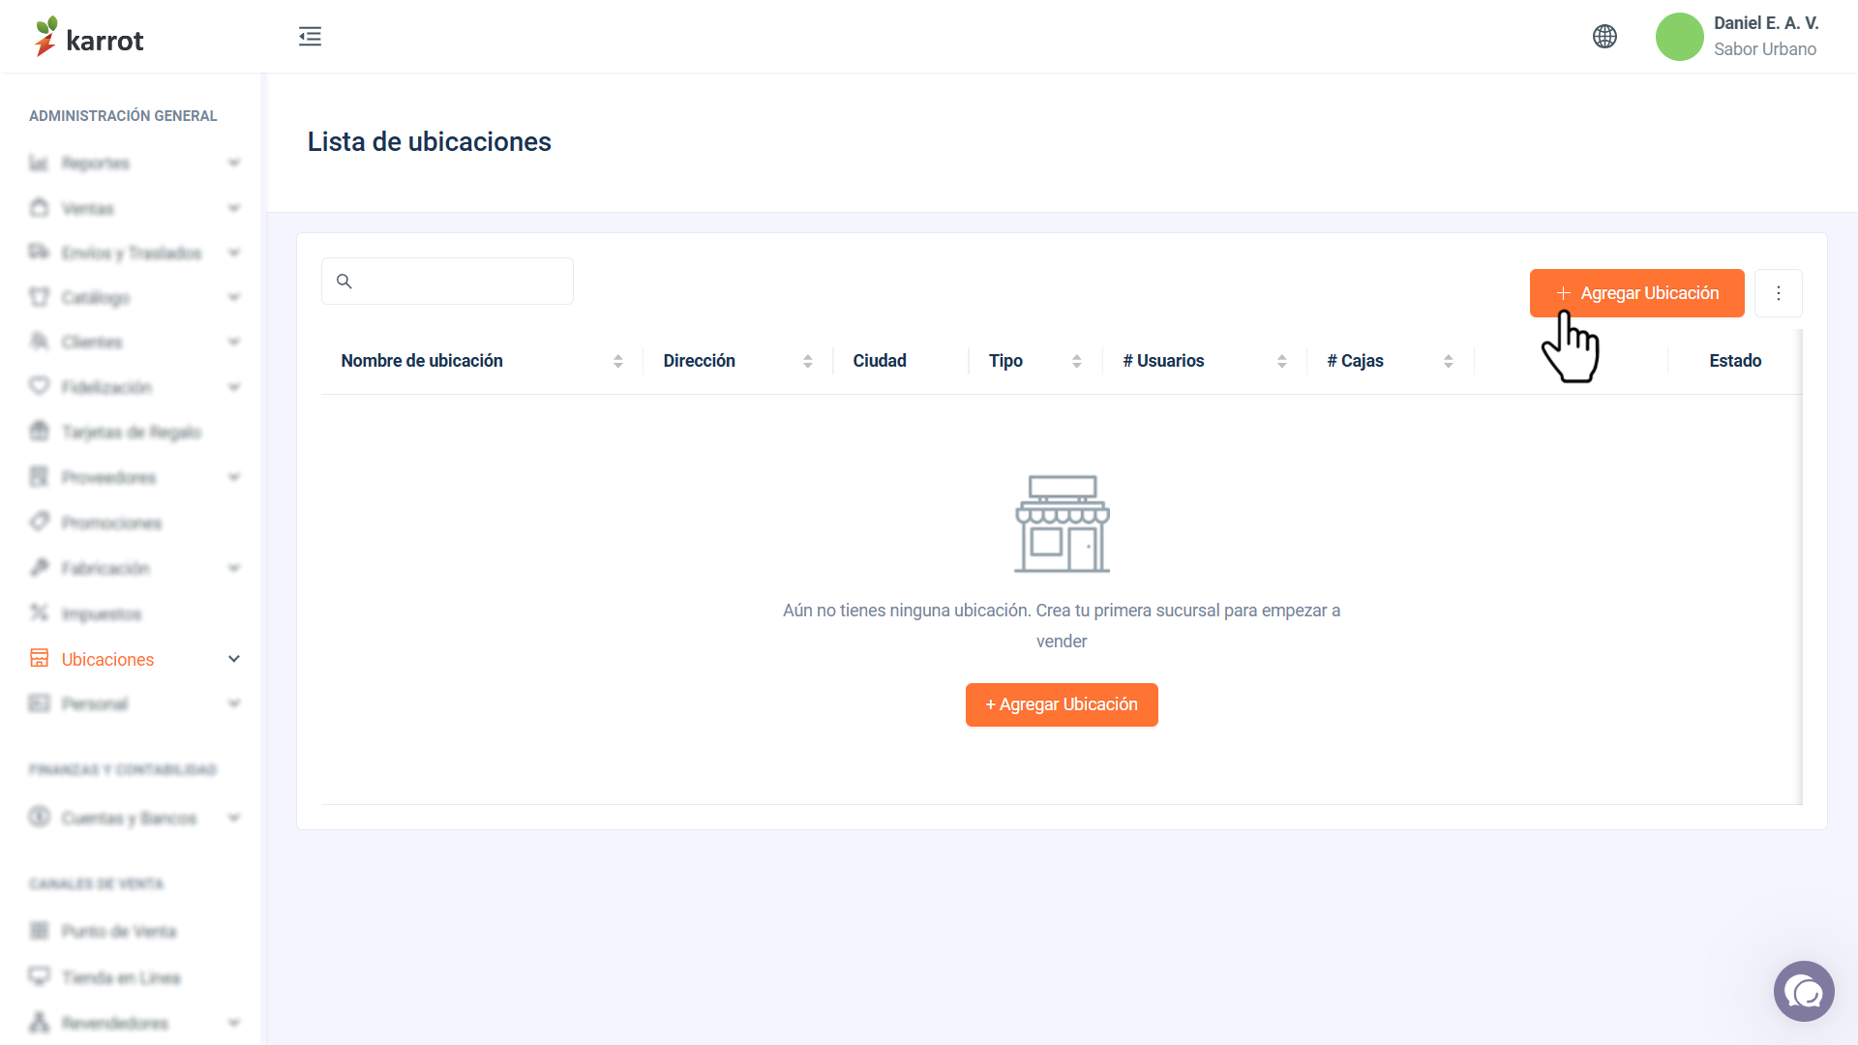Expand the Catálogo sidebar chevron
The width and height of the screenshot is (1858, 1045).
(x=233, y=297)
